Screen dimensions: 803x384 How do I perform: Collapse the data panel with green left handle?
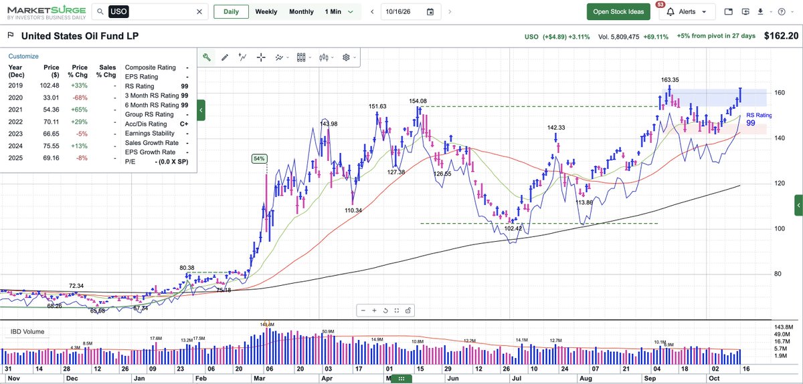click(x=201, y=110)
